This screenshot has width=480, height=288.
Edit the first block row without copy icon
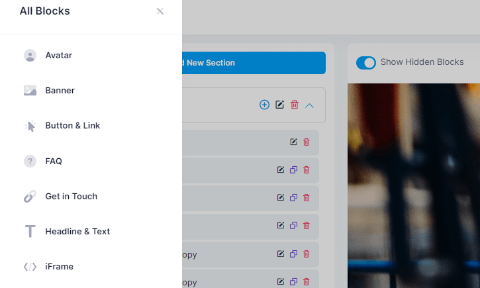click(x=293, y=142)
